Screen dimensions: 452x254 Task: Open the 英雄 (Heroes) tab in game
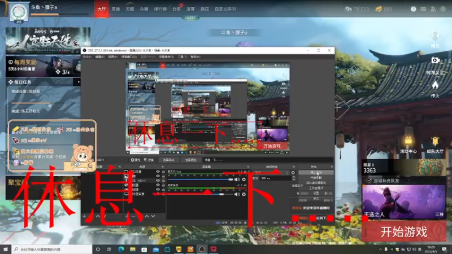116,9
